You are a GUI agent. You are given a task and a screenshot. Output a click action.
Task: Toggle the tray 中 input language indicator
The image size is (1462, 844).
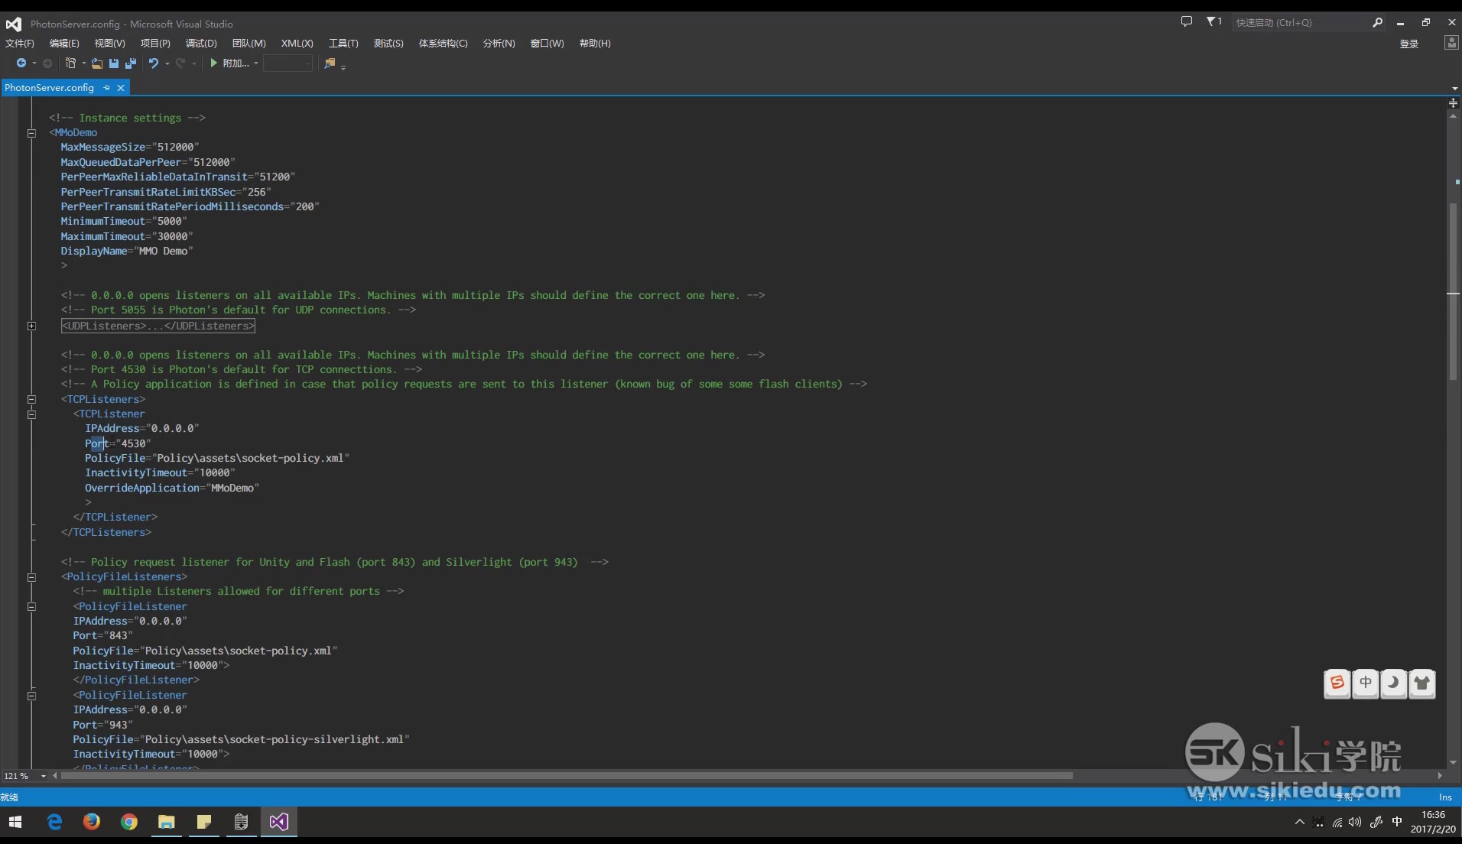tap(1397, 822)
